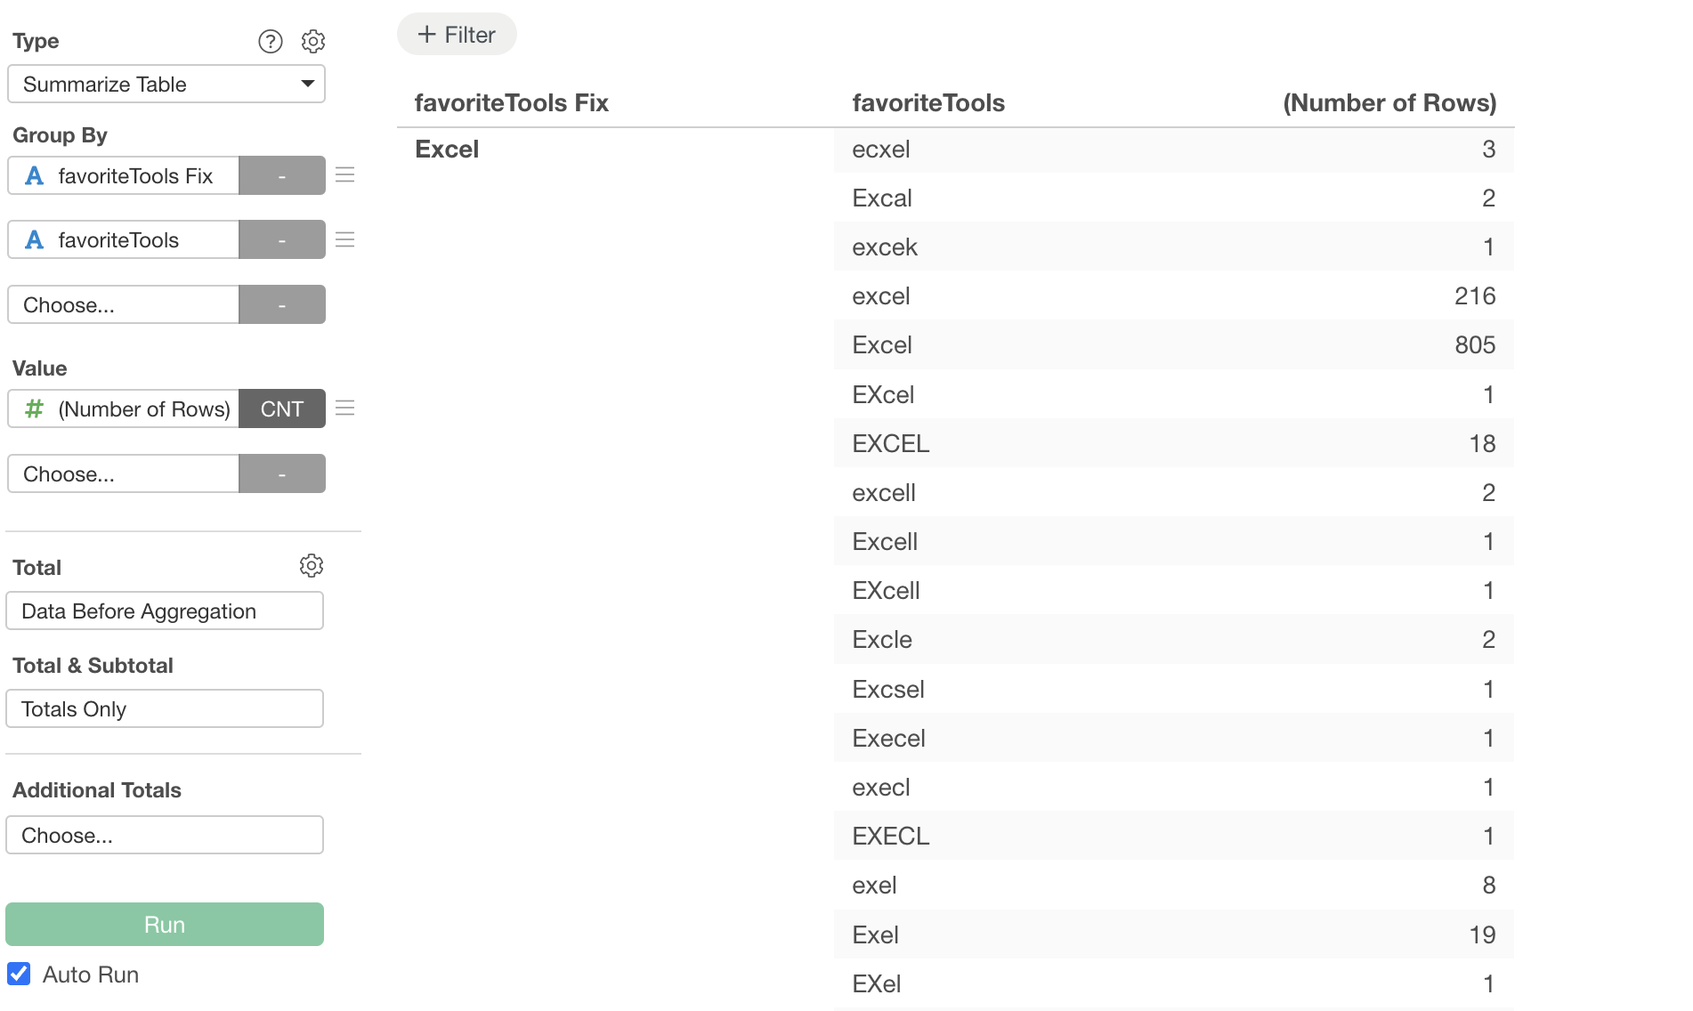Click the text-type icon on favoriteTools Fix
1693x1011 pixels.
35,176
